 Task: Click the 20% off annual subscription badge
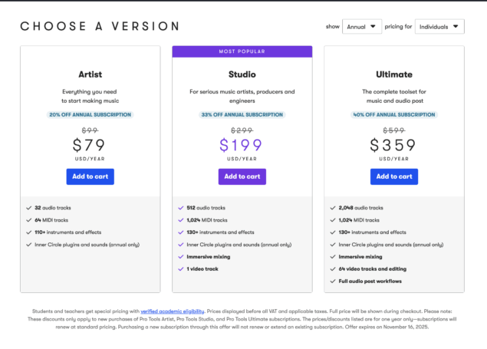[x=90, y=114]
